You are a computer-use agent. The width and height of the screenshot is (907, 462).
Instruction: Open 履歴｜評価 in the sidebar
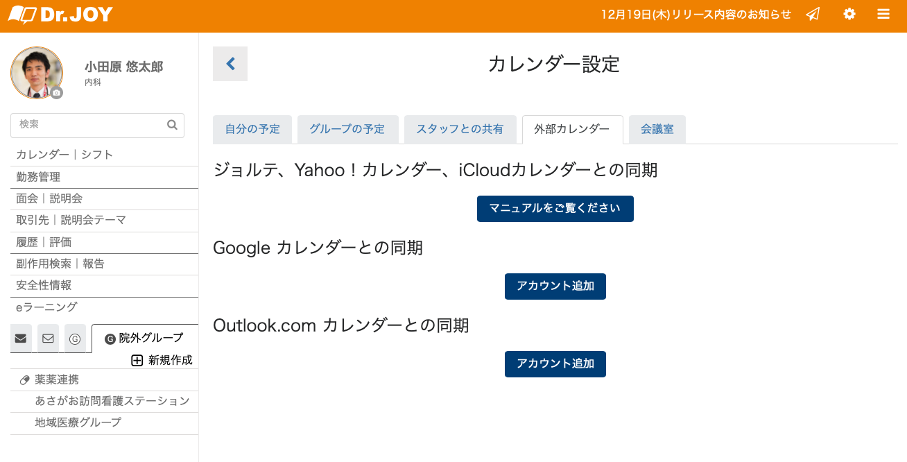pyautogui.click(x=104, y=242)
